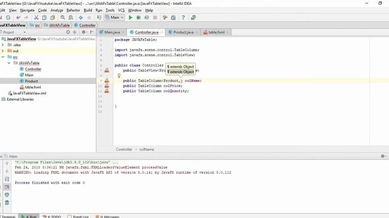Click FXML gutter icon beside colPrice line
Screen dimensions: 389x218
pyautogui.click(x=107, y=86)
